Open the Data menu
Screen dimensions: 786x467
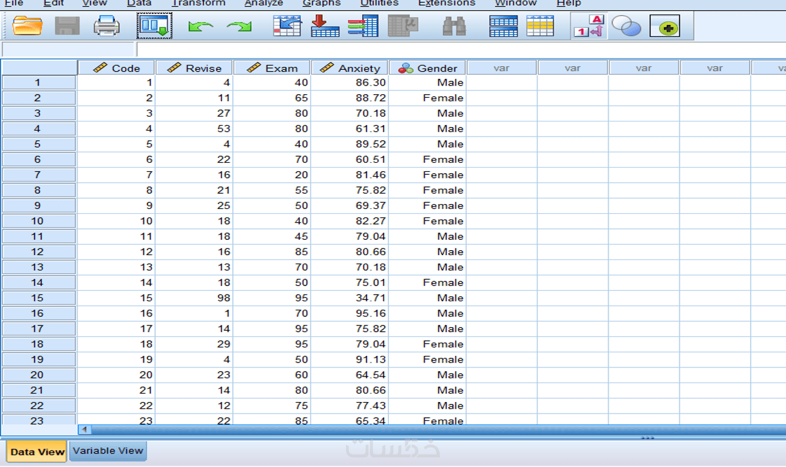click(x=139, y=3)
